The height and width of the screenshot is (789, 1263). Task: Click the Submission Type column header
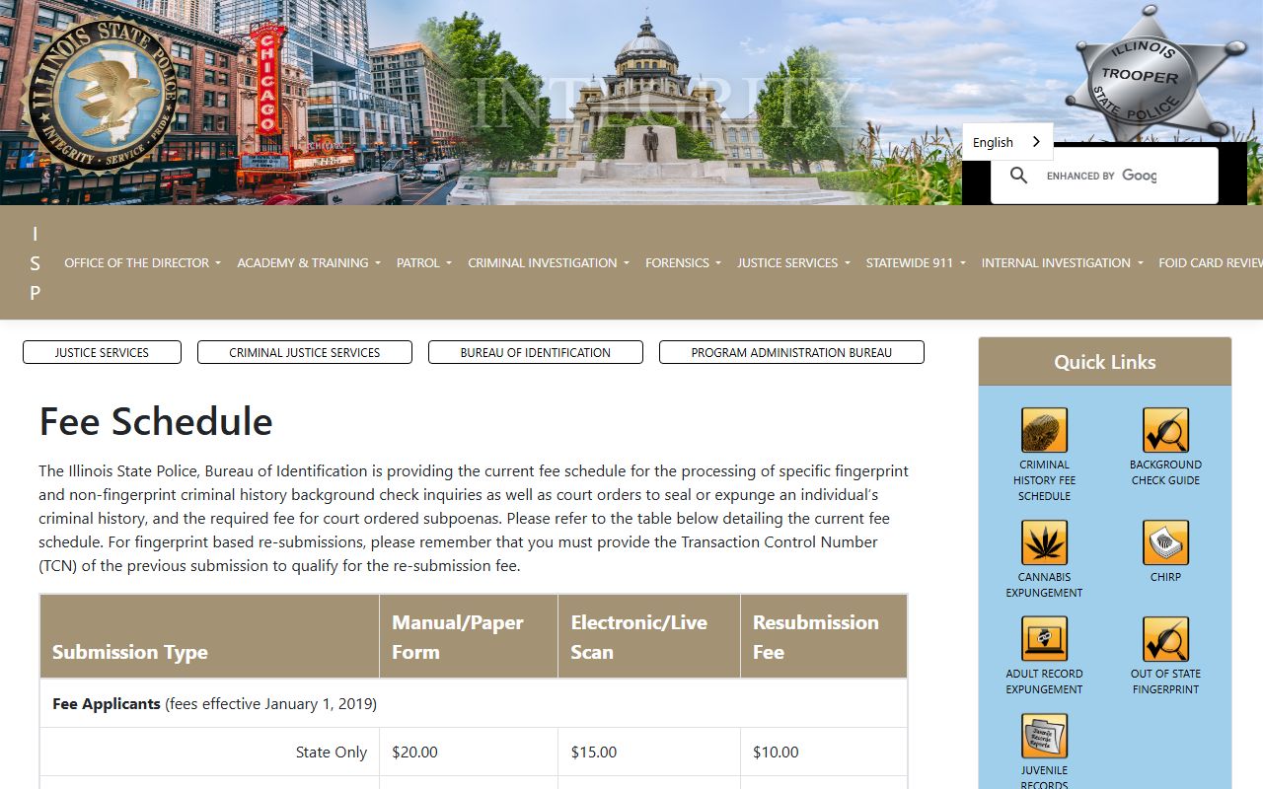[209, 636]
